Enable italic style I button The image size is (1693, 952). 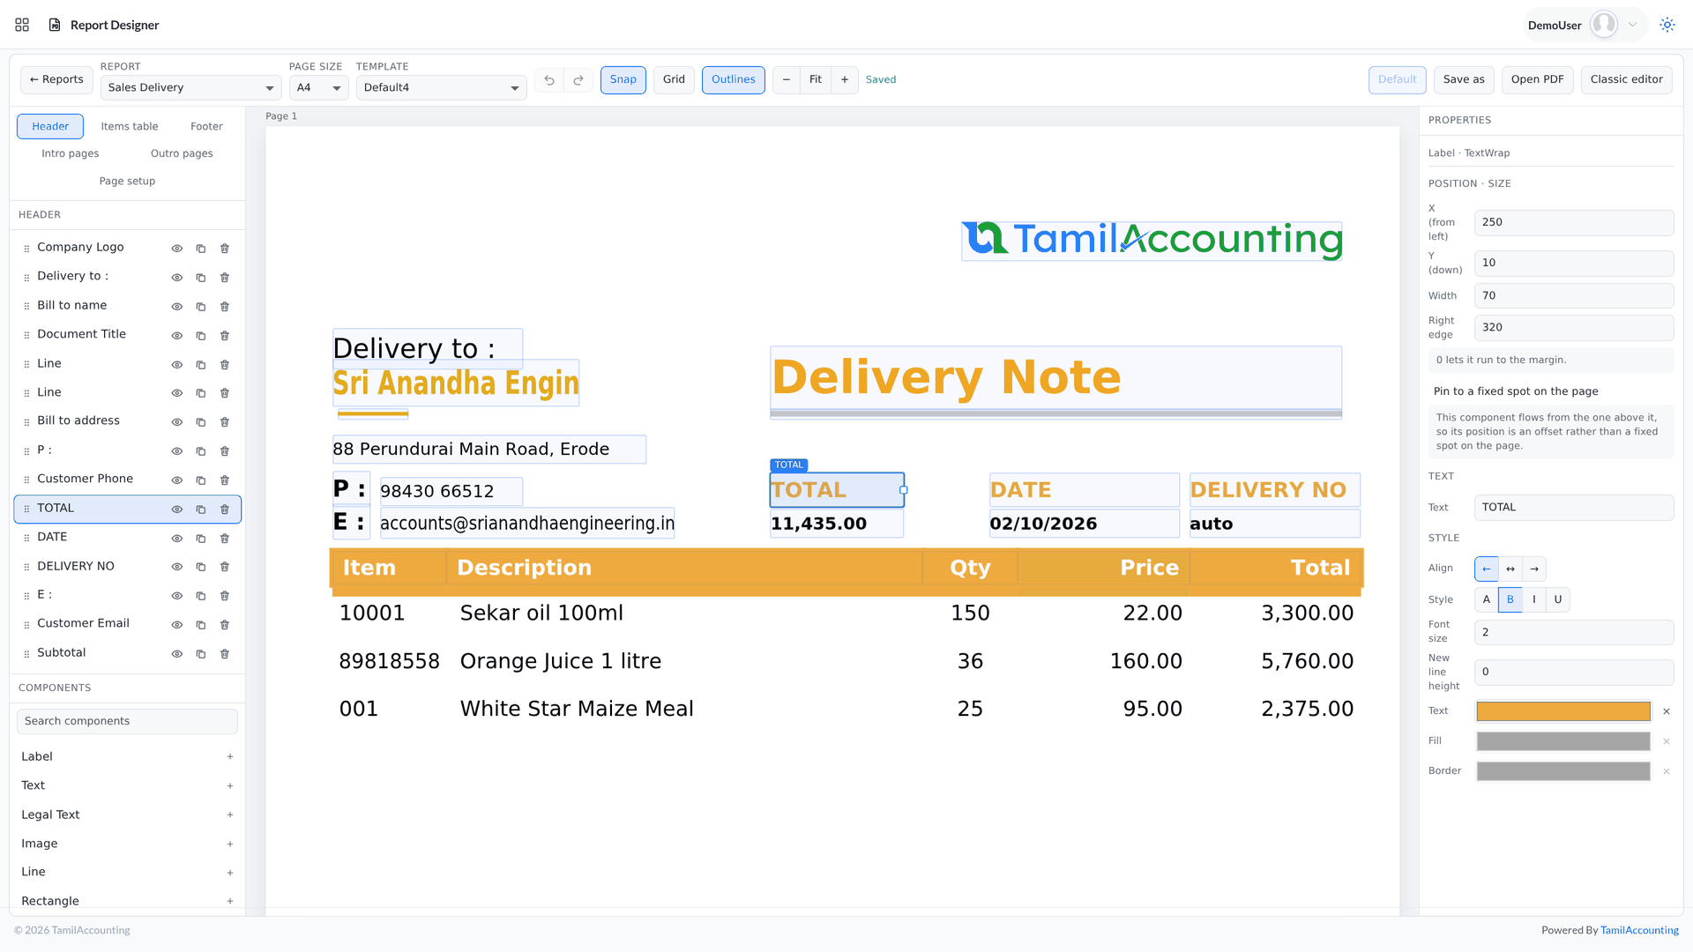(1534, 600)
